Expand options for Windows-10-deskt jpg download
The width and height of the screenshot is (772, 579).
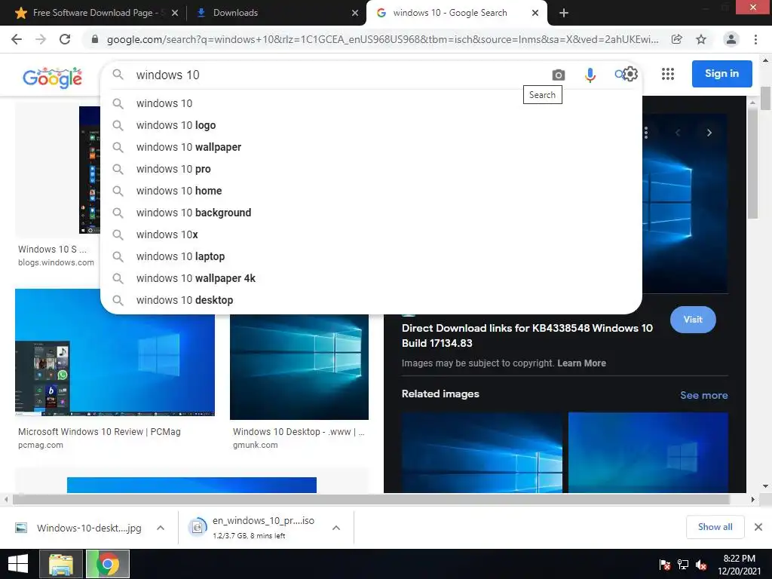[161, 528]
